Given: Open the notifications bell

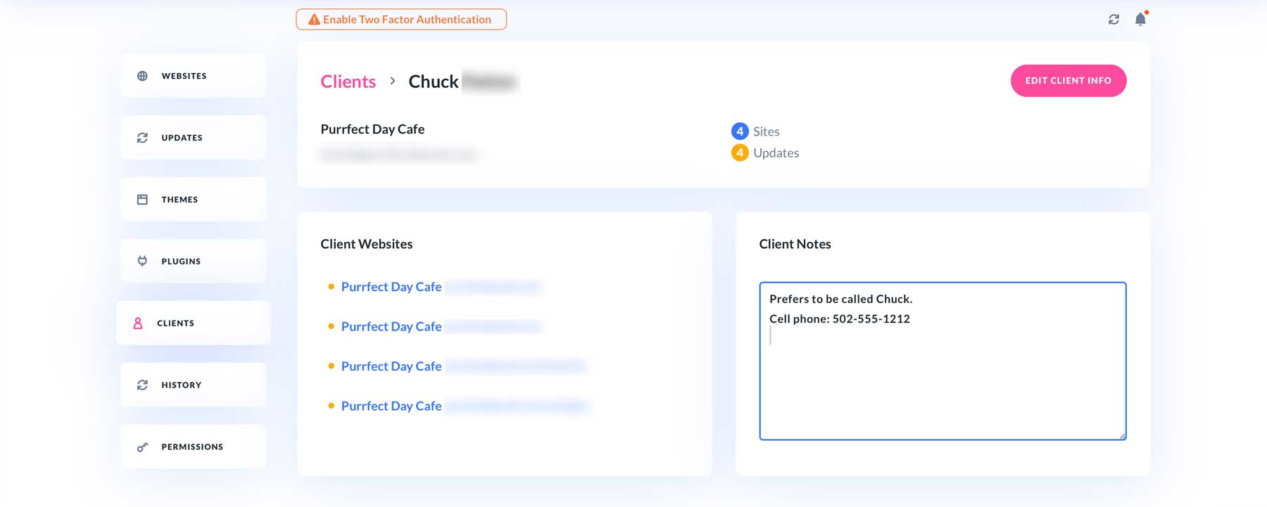Looking at the screenshot, I should [x=1140, y=20].
